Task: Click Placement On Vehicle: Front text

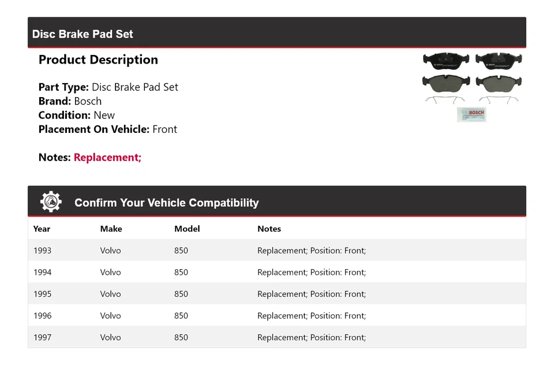Action: tap(107, 129)
